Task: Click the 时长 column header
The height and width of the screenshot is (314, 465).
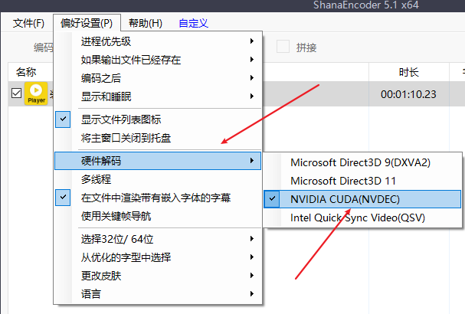Action: click(x=408, y=72)
